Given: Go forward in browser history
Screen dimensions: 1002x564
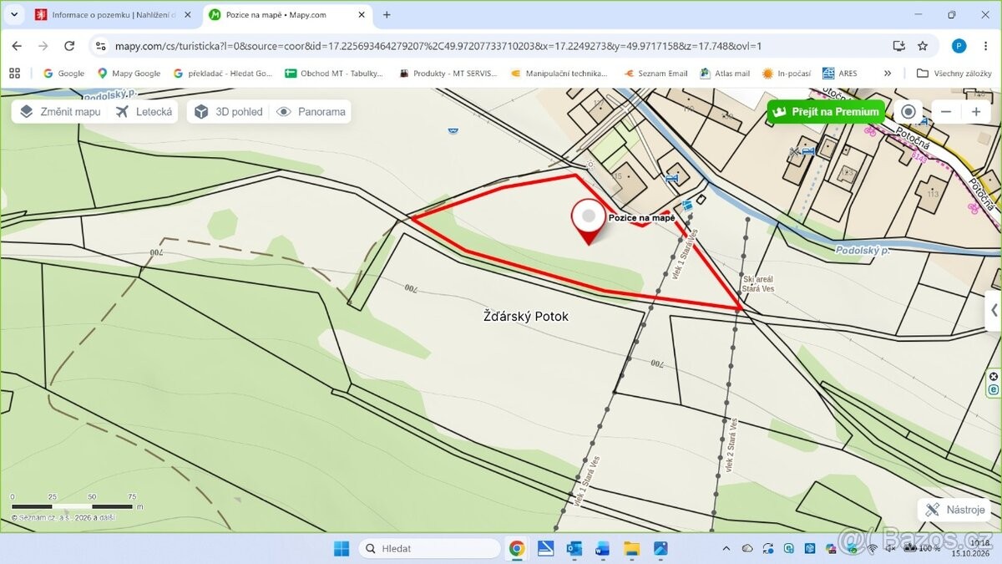Looking at the screenshot, I should tap(43, 46).
